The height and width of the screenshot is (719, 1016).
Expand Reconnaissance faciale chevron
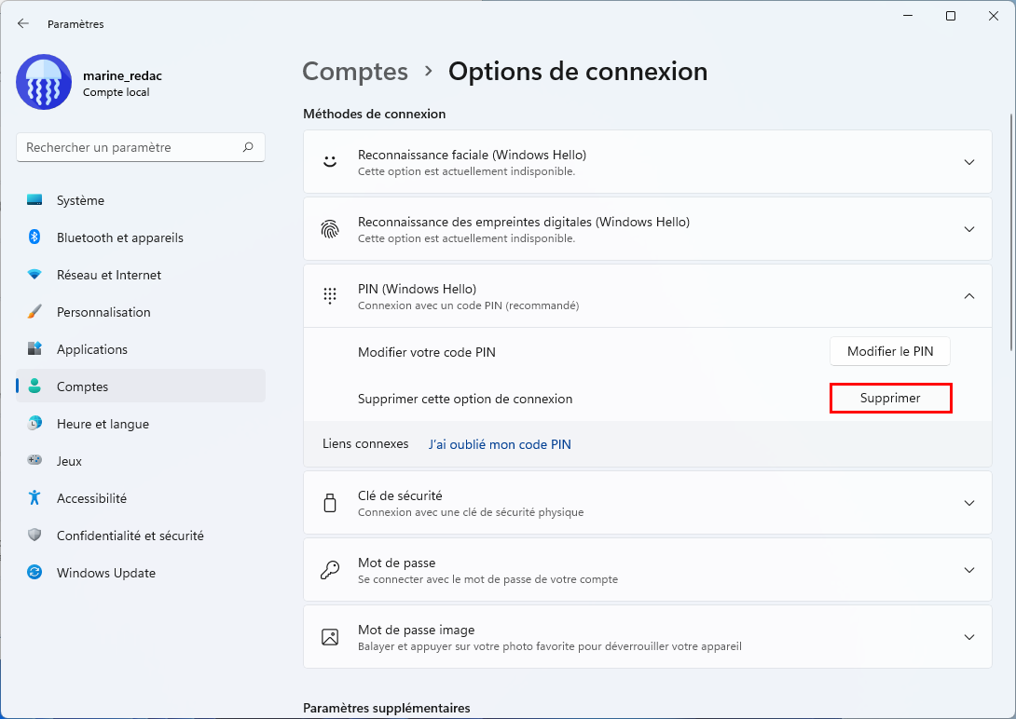[968, 162]
